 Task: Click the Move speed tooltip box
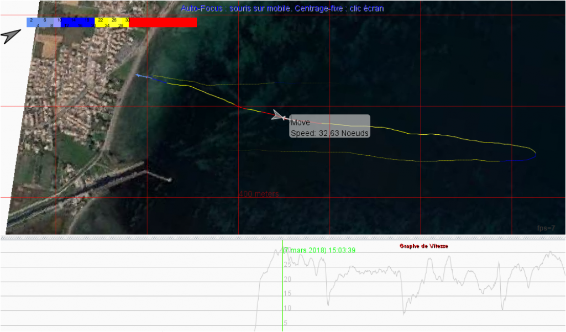pyautogui.click(x=329, y=126)
